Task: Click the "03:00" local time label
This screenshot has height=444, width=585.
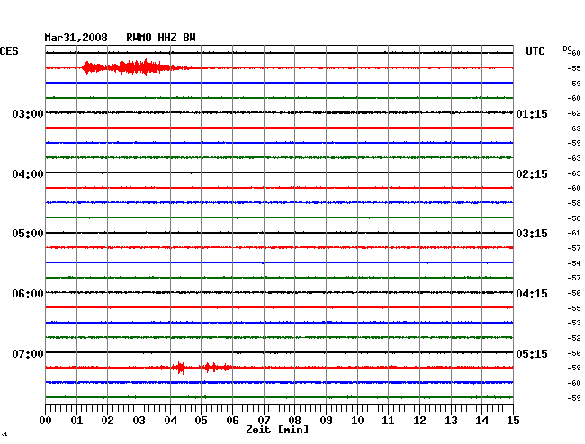Action: click(x=28, y=113)
